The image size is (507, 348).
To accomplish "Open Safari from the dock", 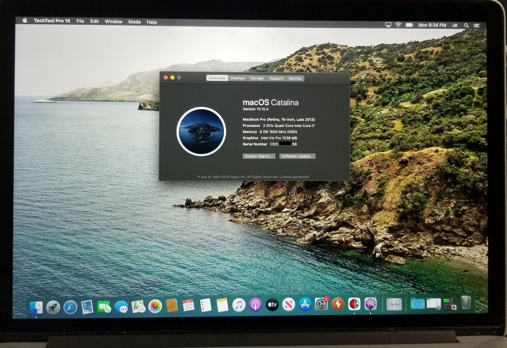I will 70,307.
